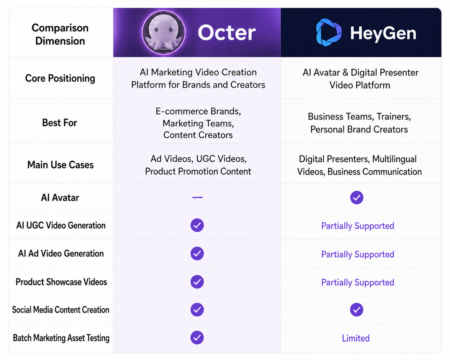450x360 pixels.
Task: Click HeyGen checkmark in AI Avatar row
Action: [357, 198]
